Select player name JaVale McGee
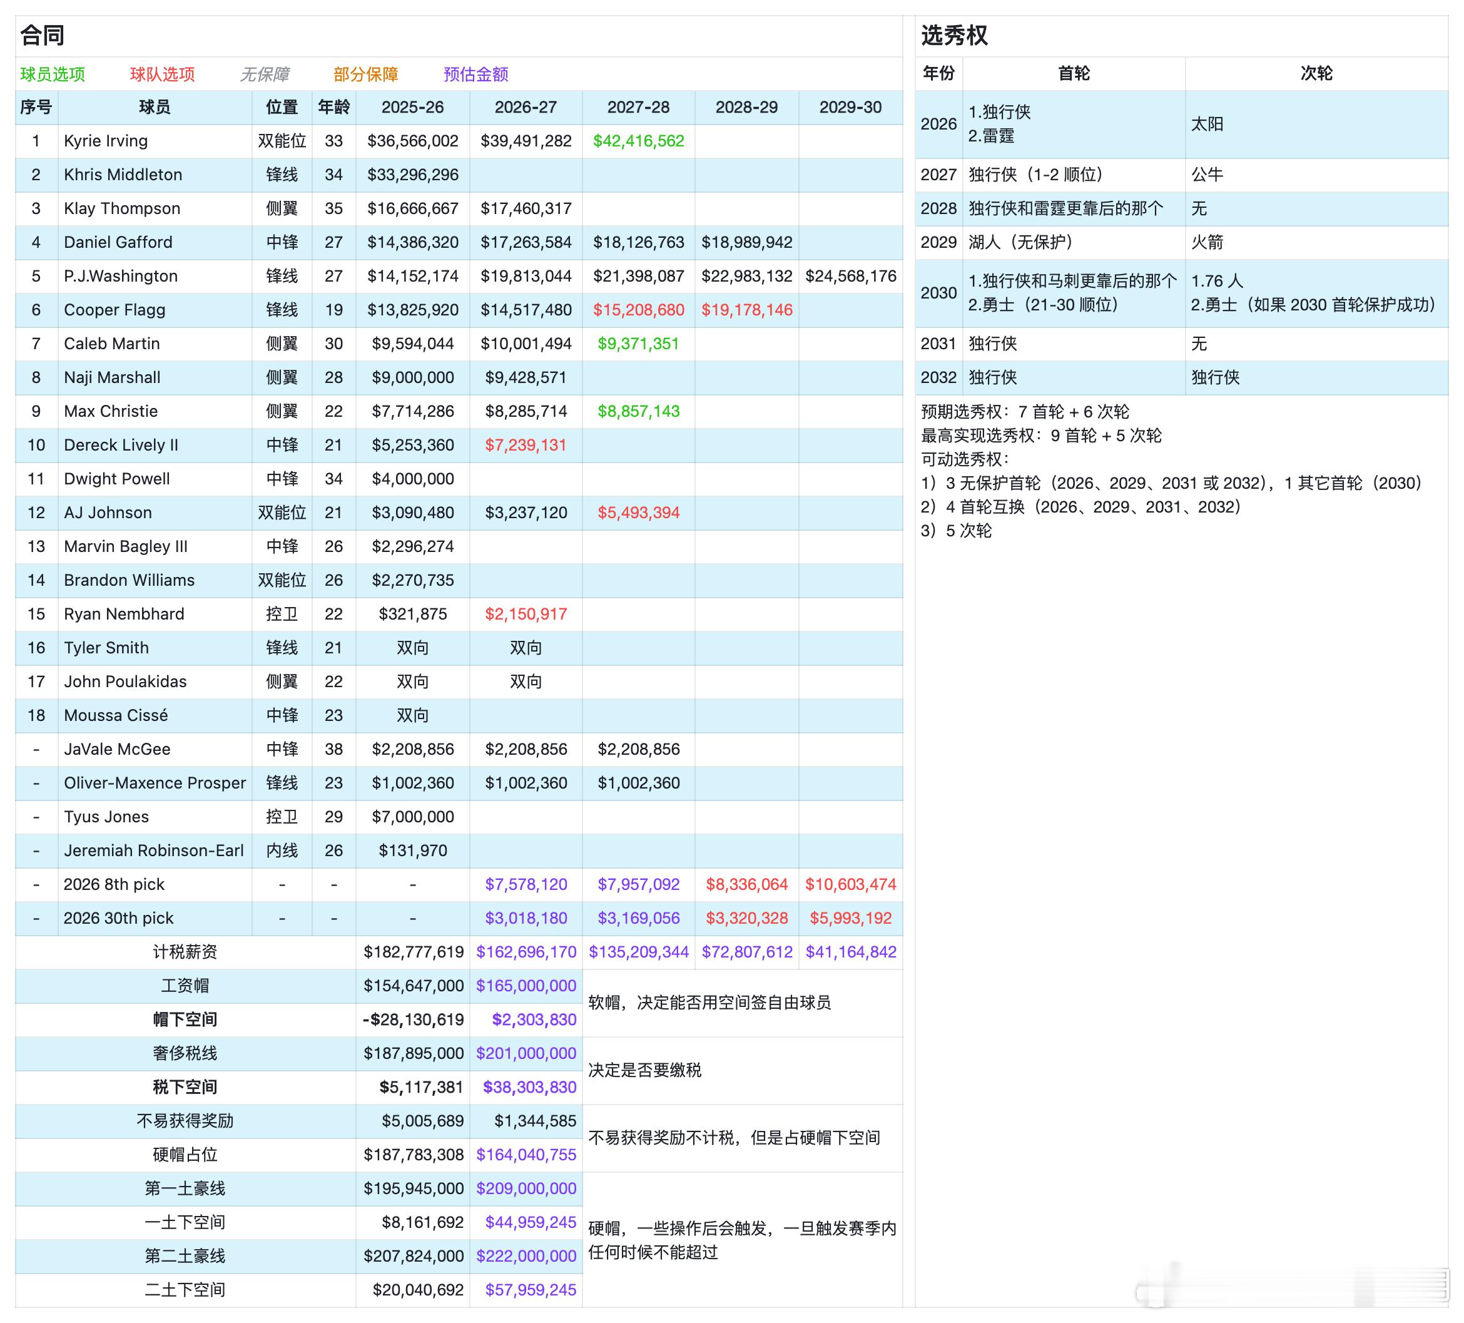The image size is (1464, 1323). [x=118, y=749]
